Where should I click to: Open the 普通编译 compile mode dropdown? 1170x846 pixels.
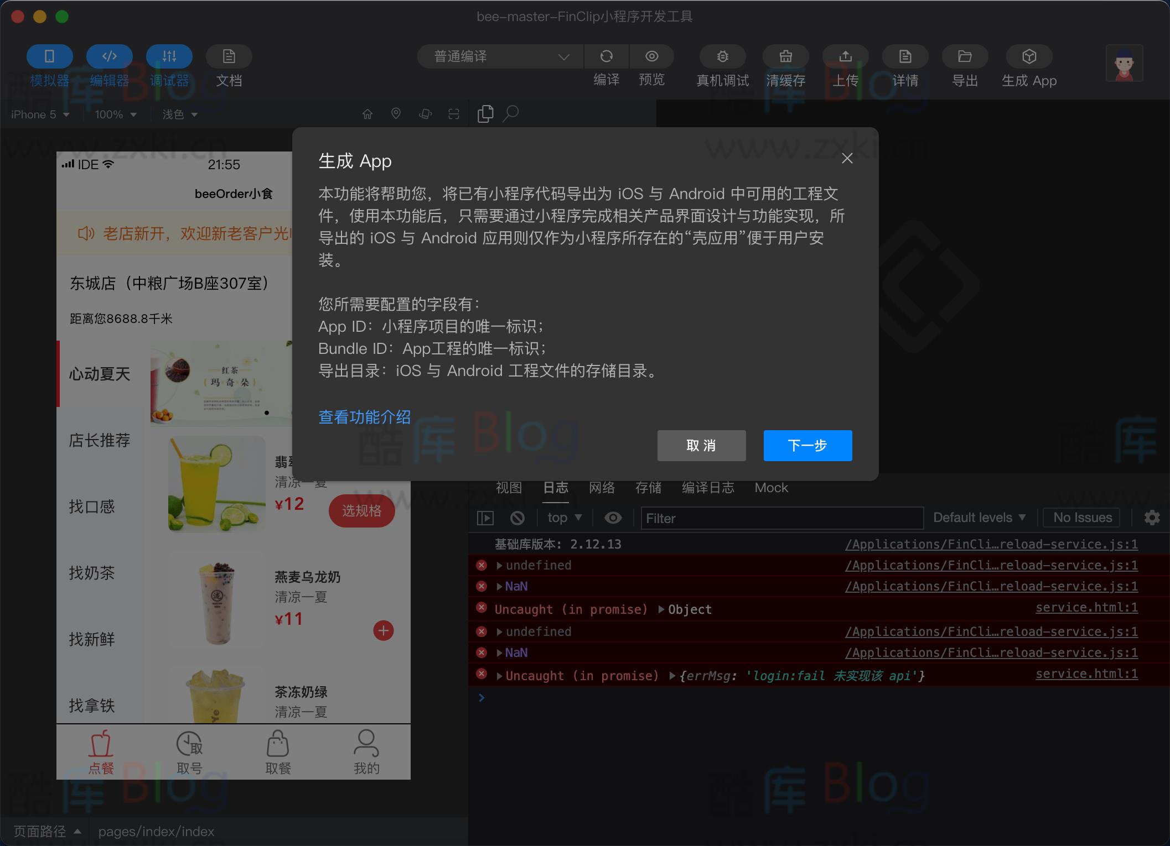point(499,56)
